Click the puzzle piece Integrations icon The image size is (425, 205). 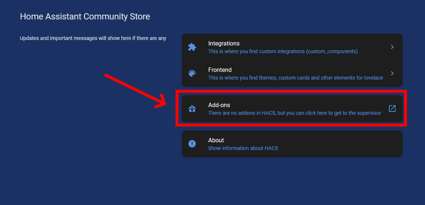[x=192, y=47]
